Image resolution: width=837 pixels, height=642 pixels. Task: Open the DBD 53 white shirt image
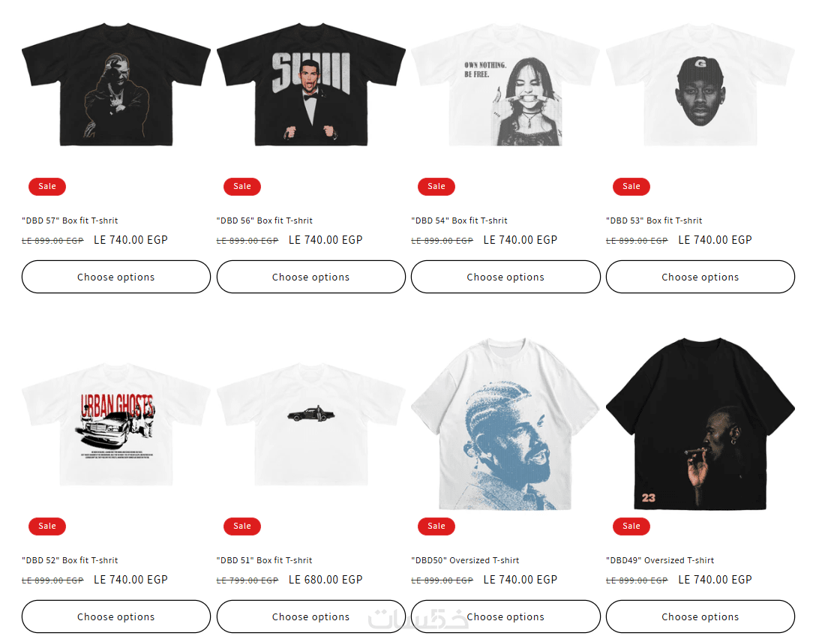(x=700, y=84)
